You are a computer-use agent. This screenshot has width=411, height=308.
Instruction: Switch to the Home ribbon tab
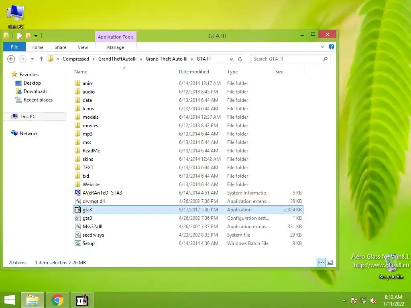coord(37,47)
